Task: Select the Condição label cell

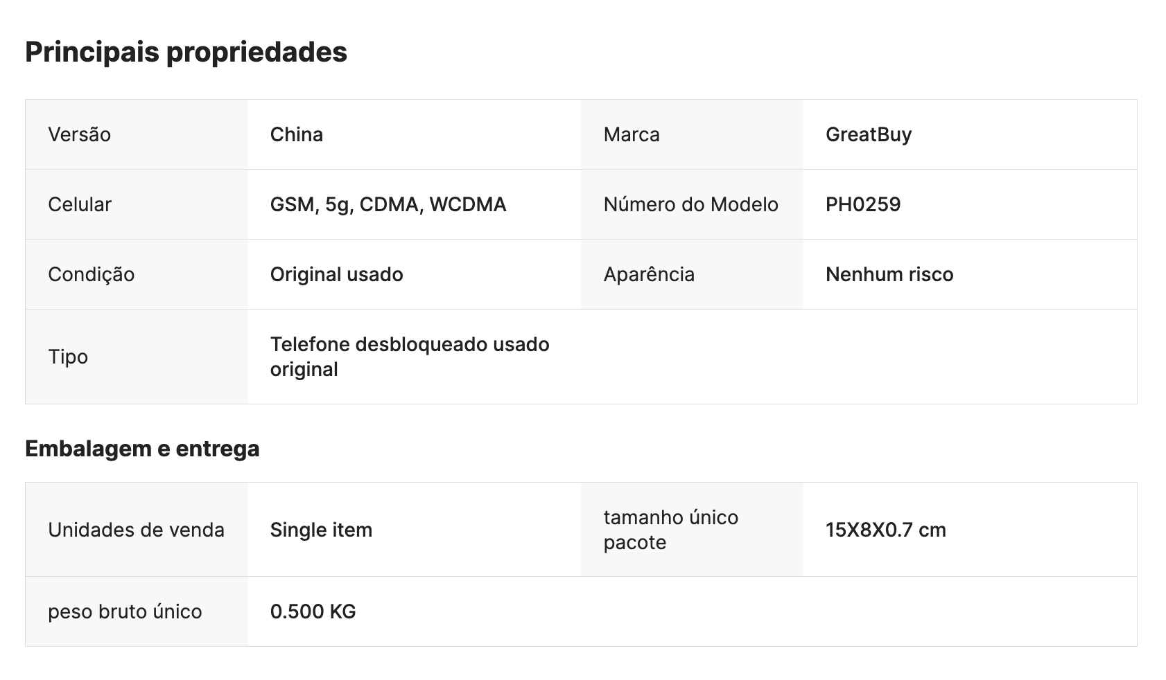Action: pyautogui.click(x=137, y=274)
